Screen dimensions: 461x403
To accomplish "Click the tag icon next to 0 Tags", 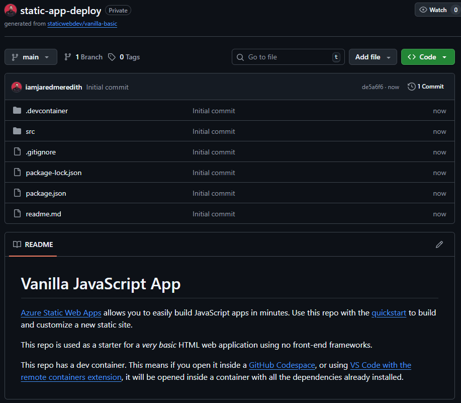I will click(112, 57).
